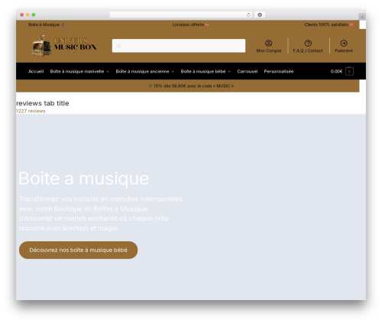
Task: Click the Mon Compte label
Action: [x=269, y=50]
